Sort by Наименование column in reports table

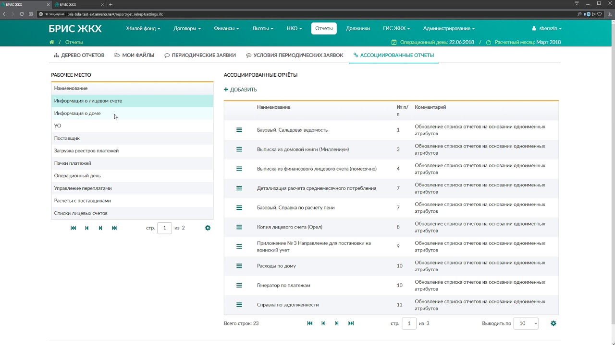(273, 107)
